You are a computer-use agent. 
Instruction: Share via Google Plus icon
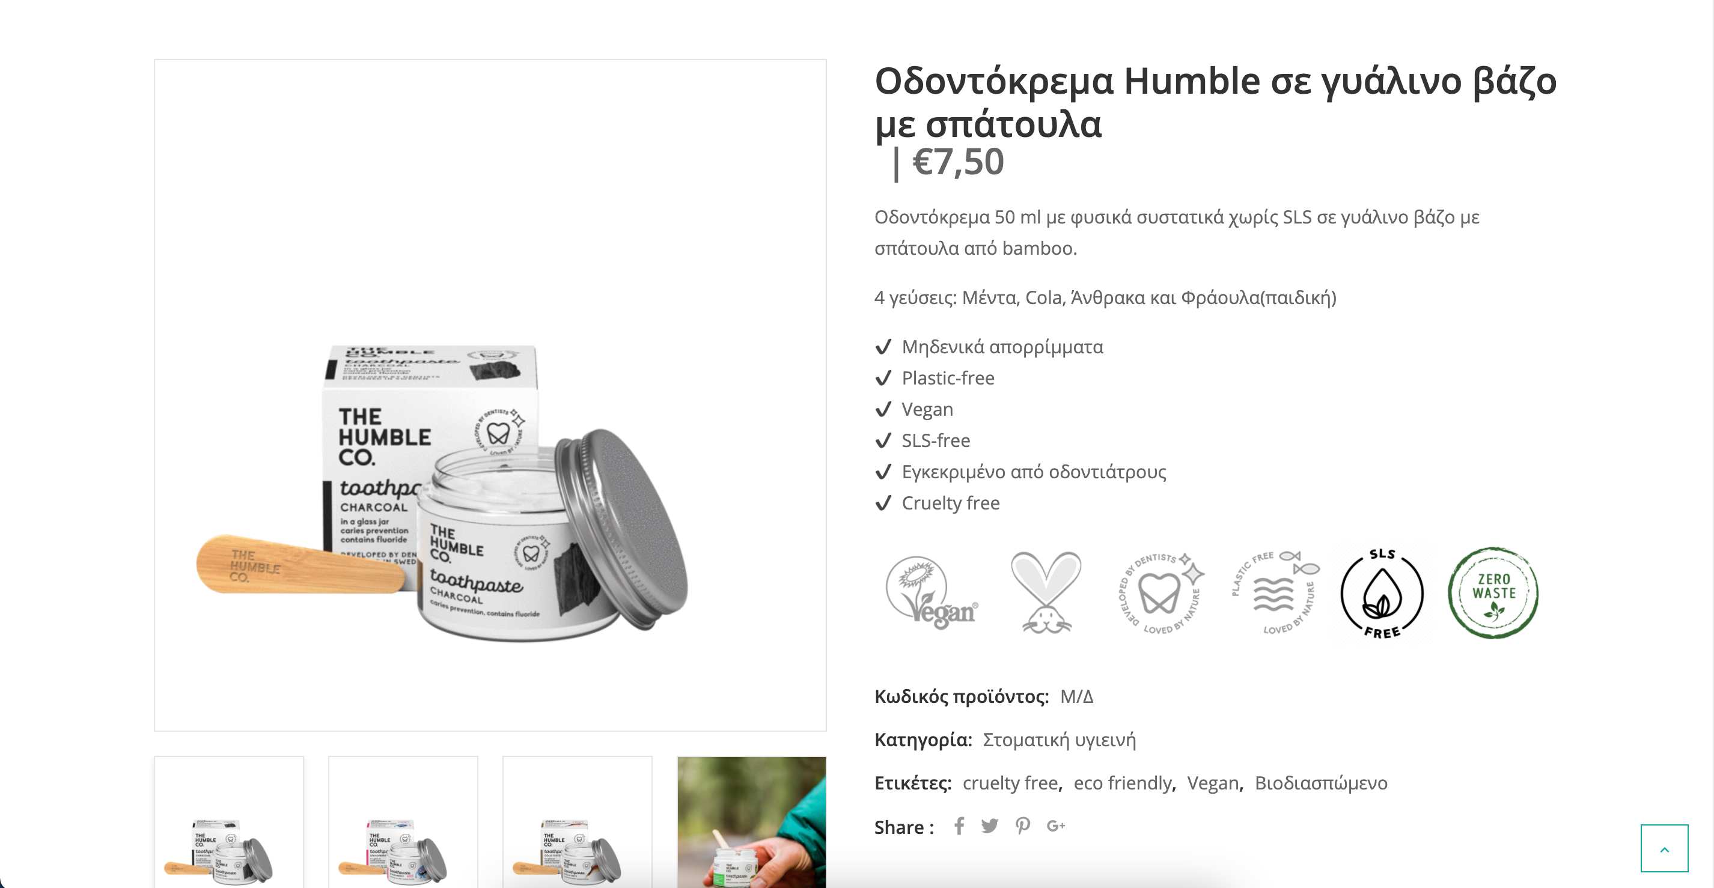(x=1056, y=826)
